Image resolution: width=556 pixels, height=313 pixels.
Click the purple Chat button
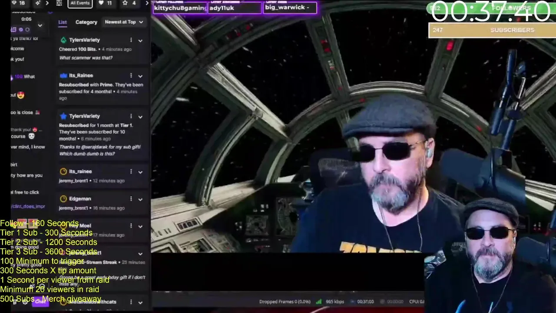click(40, 301)
